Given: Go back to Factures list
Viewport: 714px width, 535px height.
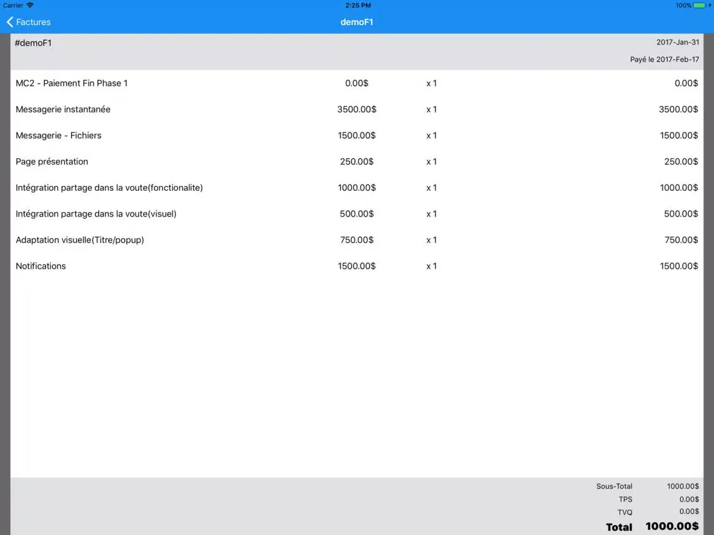Looking at the screenshot, I should (29, 22).
